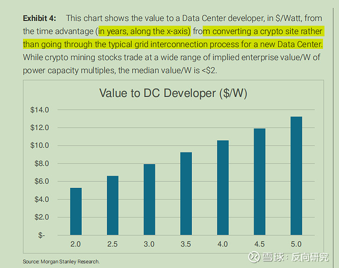Click the 5.0 x-axis label
This screenshot has width=339, height=268.
pyautogui.click(x=296, y=244)
